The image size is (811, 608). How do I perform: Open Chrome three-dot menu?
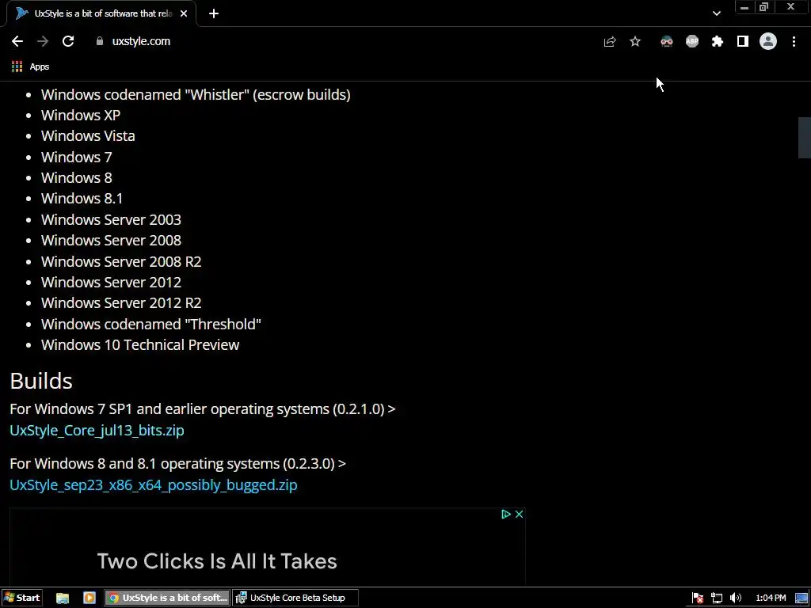pos(794,41)
